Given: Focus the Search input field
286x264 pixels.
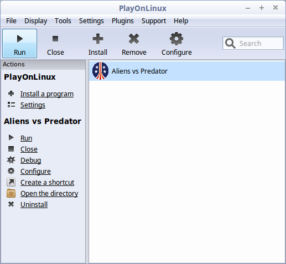Looking at the screenshot, I should click(x=253, y=43).
